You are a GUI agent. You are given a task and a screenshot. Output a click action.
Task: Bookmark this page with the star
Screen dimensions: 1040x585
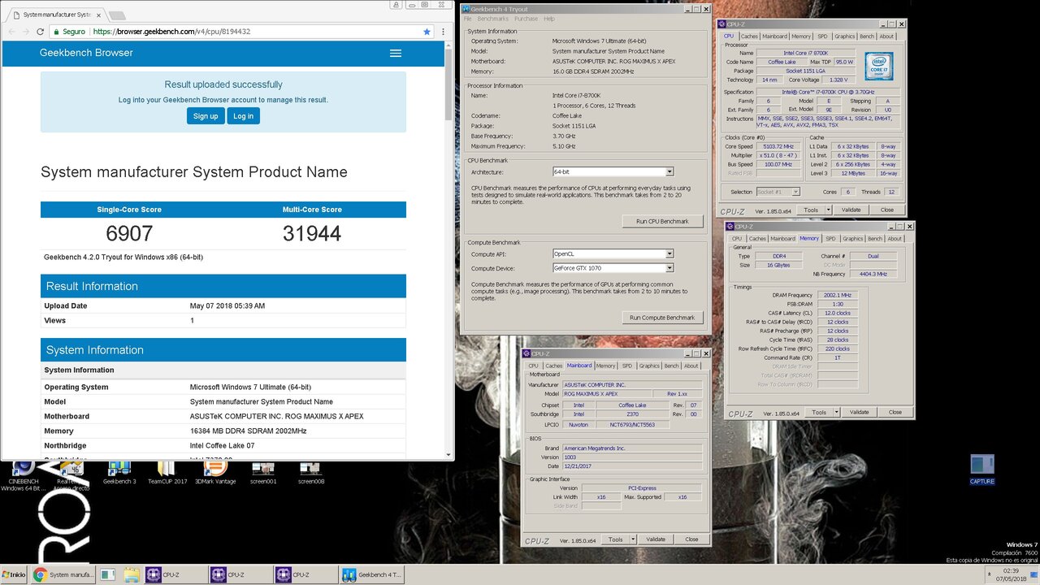tap(427, 32)
